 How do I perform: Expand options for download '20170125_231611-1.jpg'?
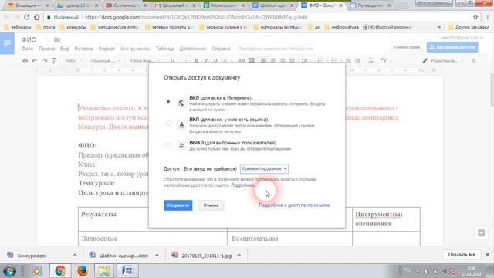pos(239,256)
